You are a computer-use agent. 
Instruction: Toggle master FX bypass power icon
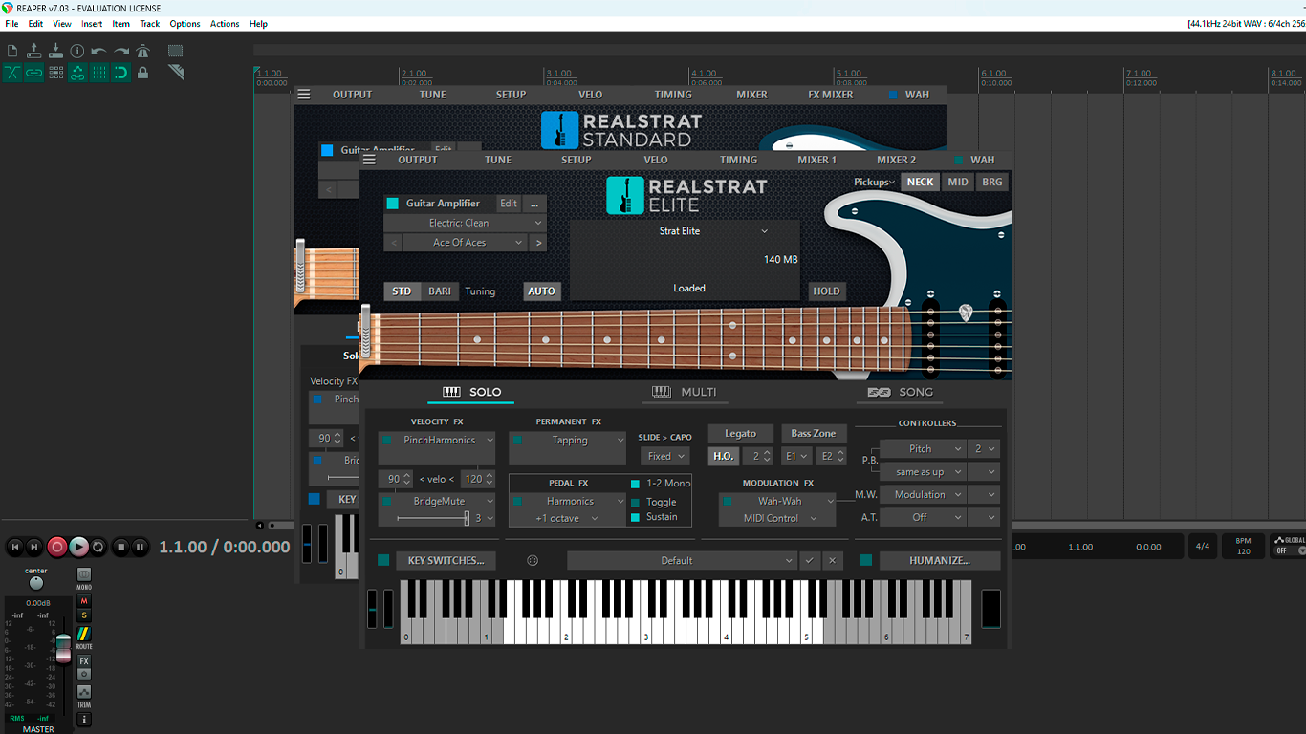point(84,674)
